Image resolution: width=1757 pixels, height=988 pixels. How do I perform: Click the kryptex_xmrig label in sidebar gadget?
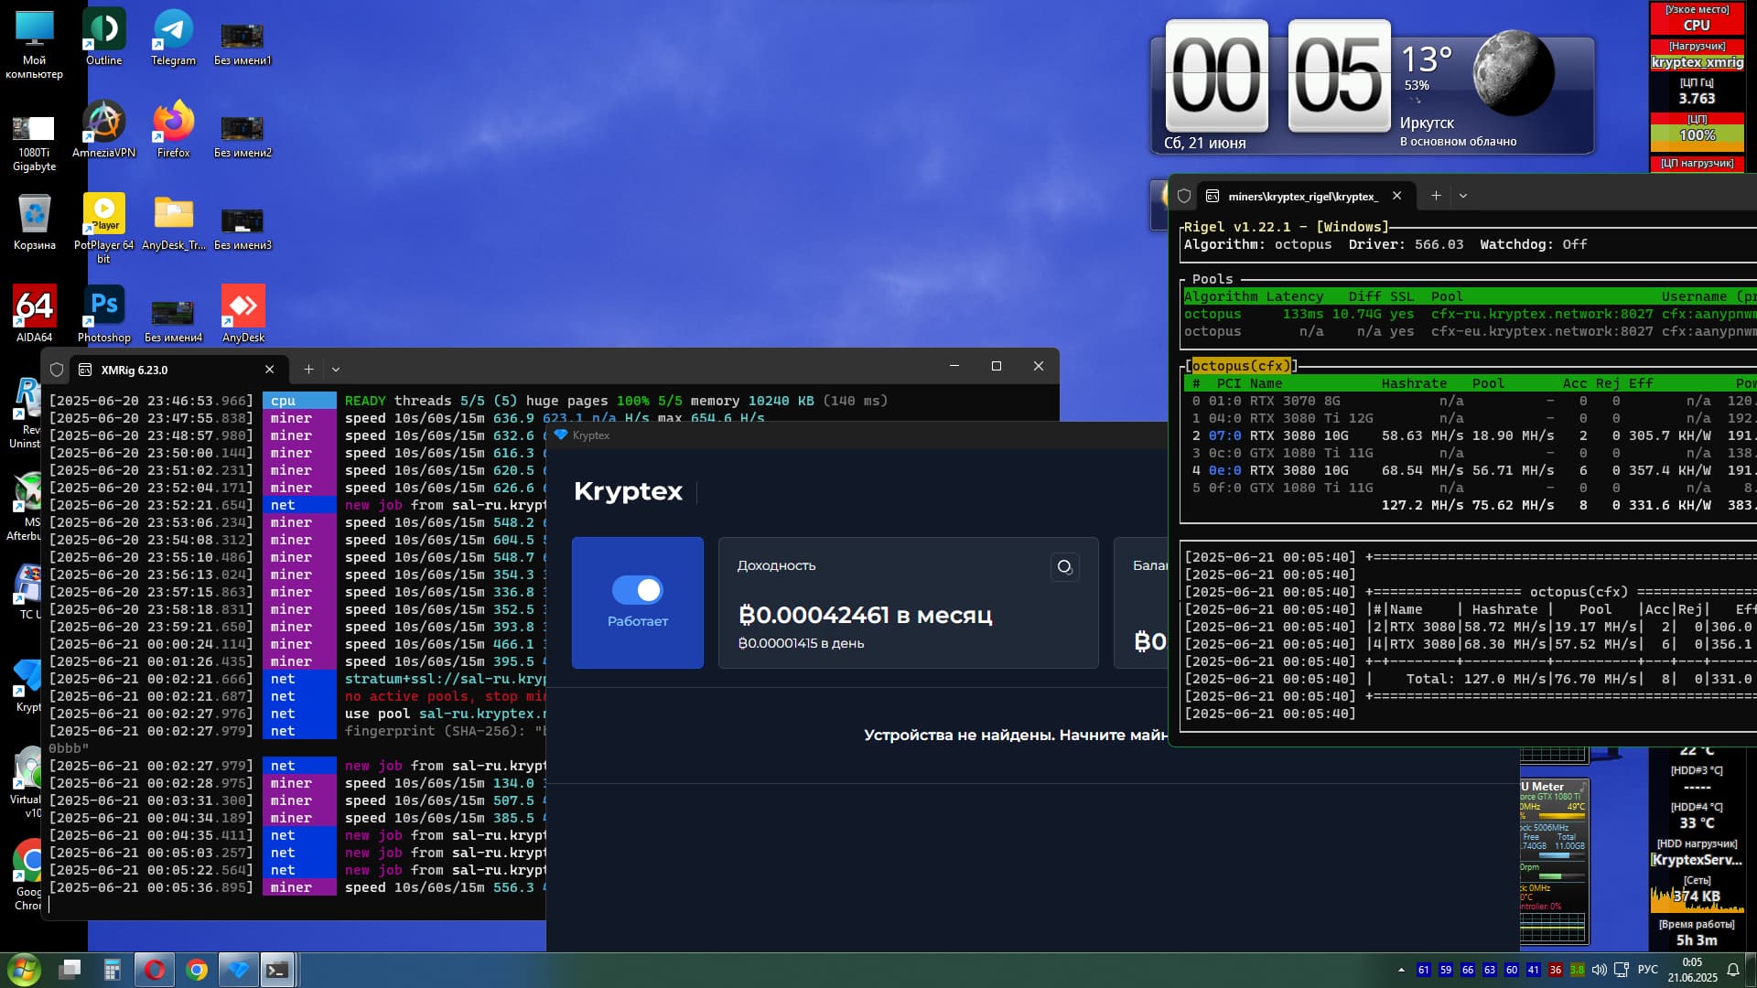1697,62
